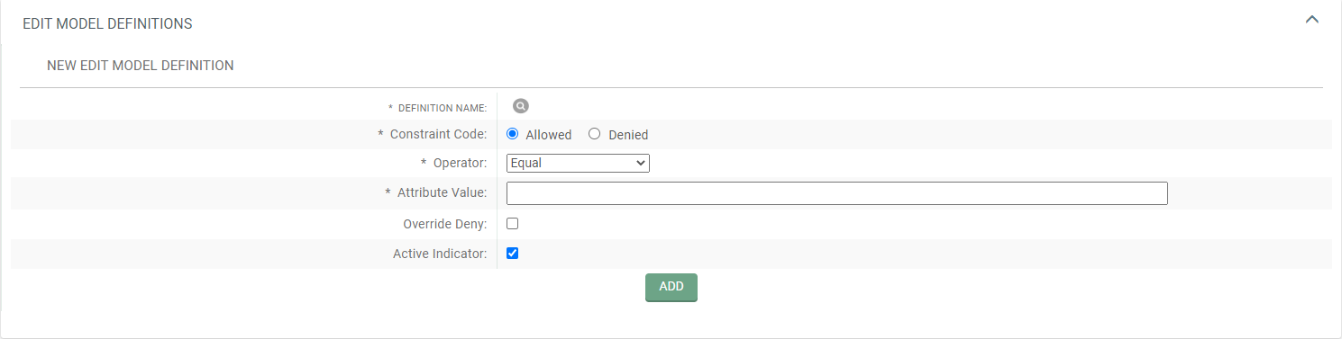1342x339 pixels.
Task: Click the NEW EDIT MODEL DEFINITION subheading
Action: (141, 66)
